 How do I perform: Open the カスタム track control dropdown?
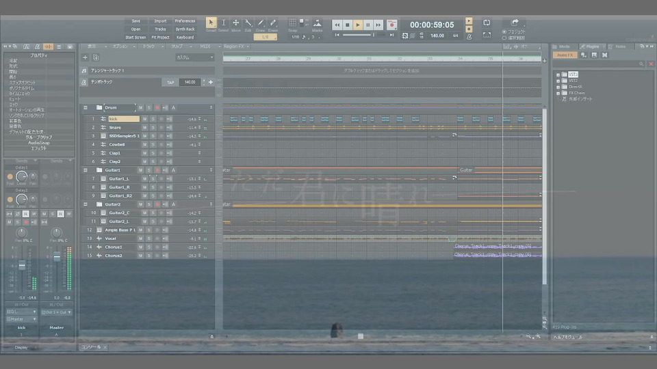(x=194, y=57)
